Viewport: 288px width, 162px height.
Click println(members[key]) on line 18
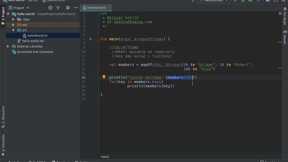point(151,86)
